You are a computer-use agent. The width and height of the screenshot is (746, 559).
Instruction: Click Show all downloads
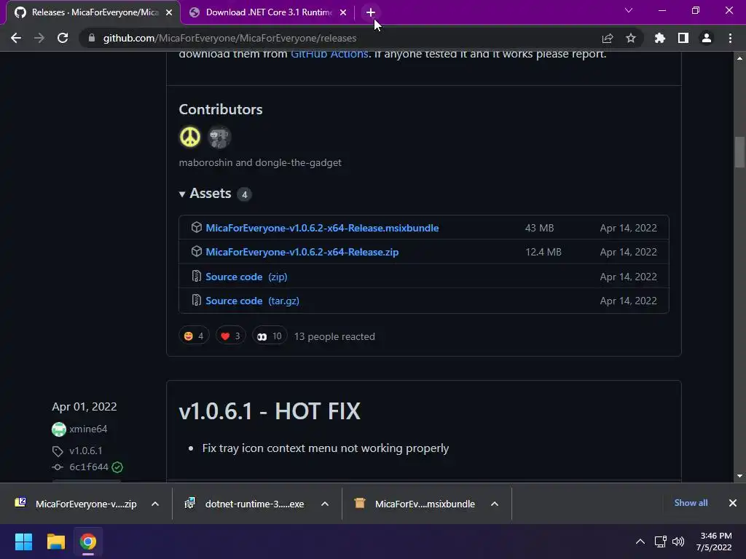[x=691, y=503]
